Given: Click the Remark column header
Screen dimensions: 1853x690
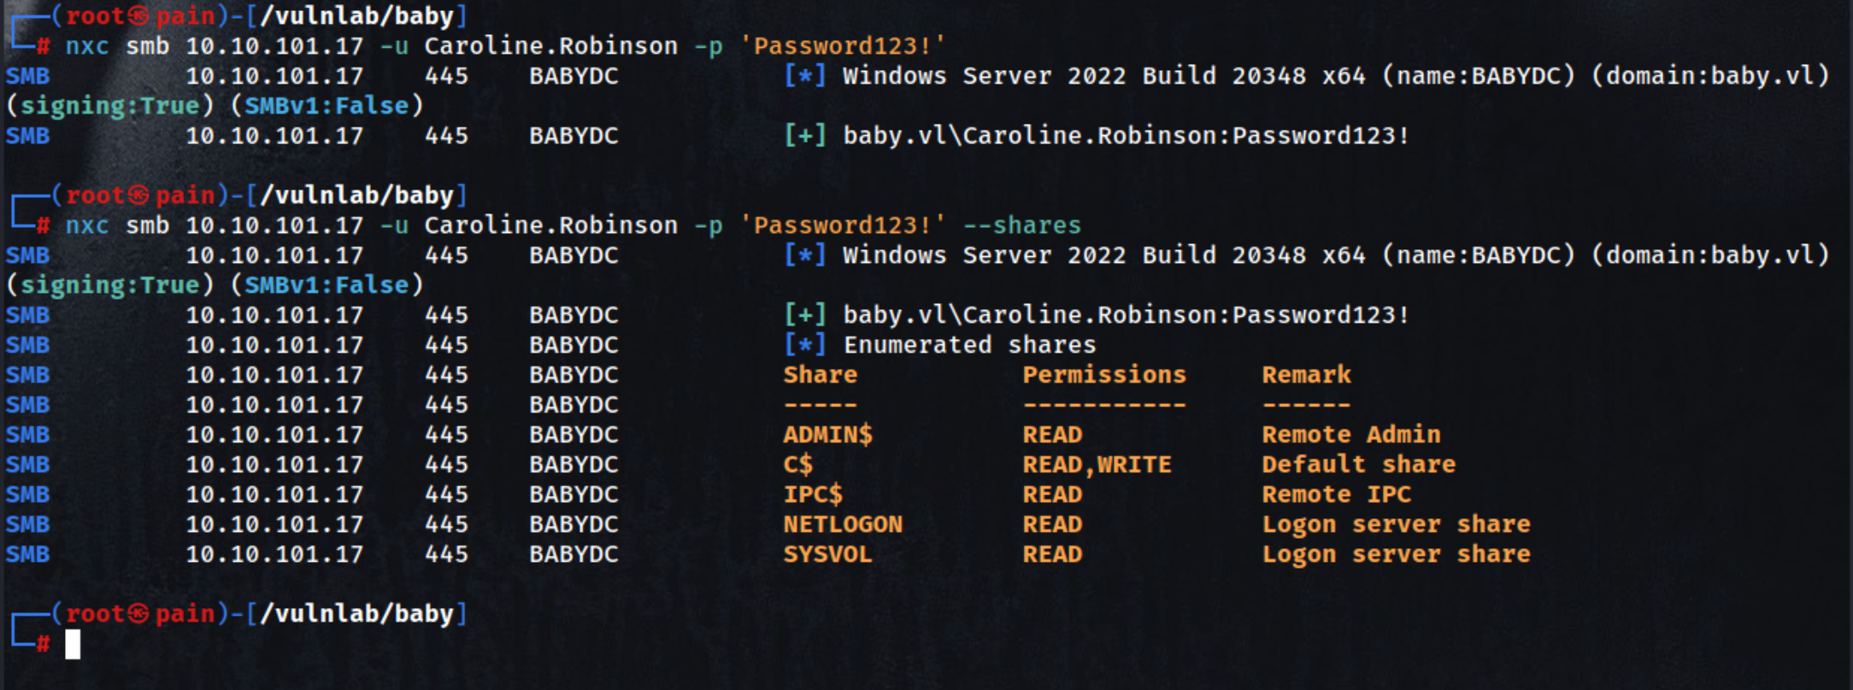Looking at the screenshot, I should (x=1306, y=375).
